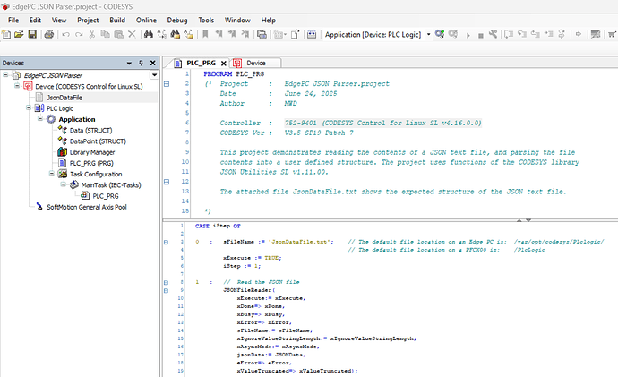Collapse the Application tree node
Image resolution: width=618 pixels, height=377 pixels.
[39, 118]
